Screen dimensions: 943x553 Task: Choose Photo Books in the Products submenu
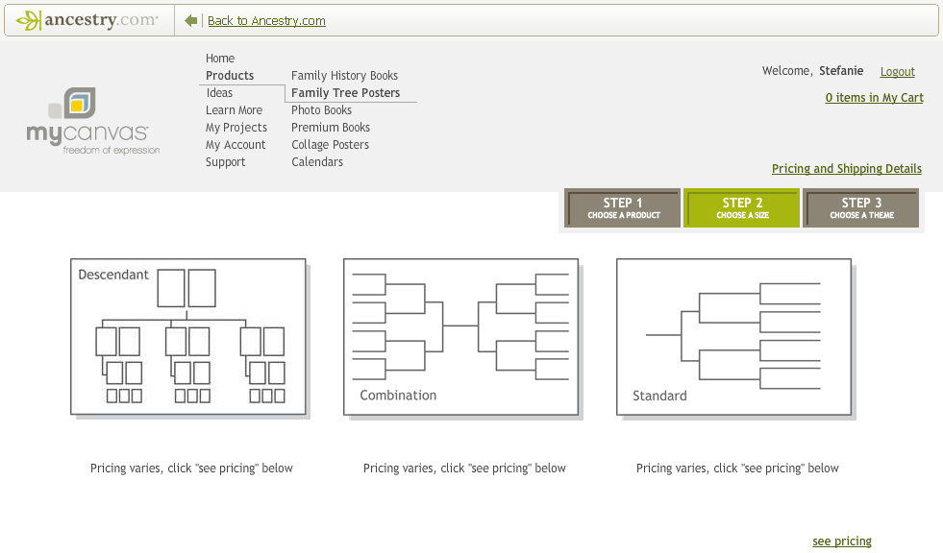[322, 110]
